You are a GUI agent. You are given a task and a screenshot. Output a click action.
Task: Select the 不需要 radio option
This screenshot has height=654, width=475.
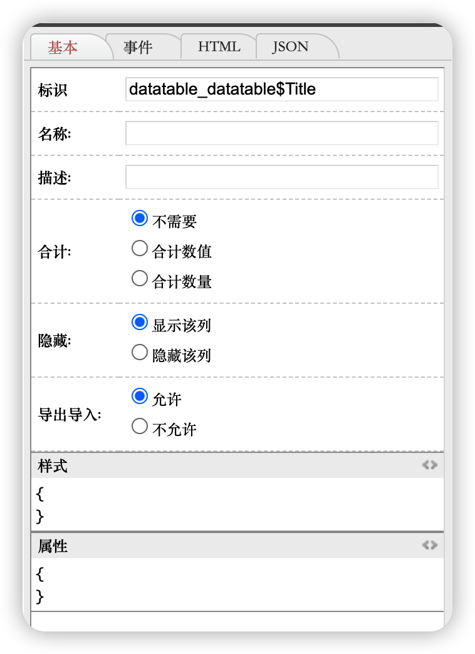140,219
